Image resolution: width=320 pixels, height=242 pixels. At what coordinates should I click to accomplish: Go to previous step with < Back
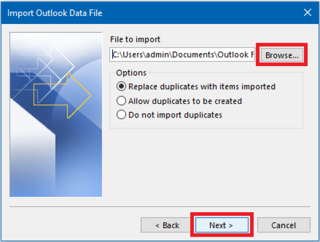pos(167,225)
